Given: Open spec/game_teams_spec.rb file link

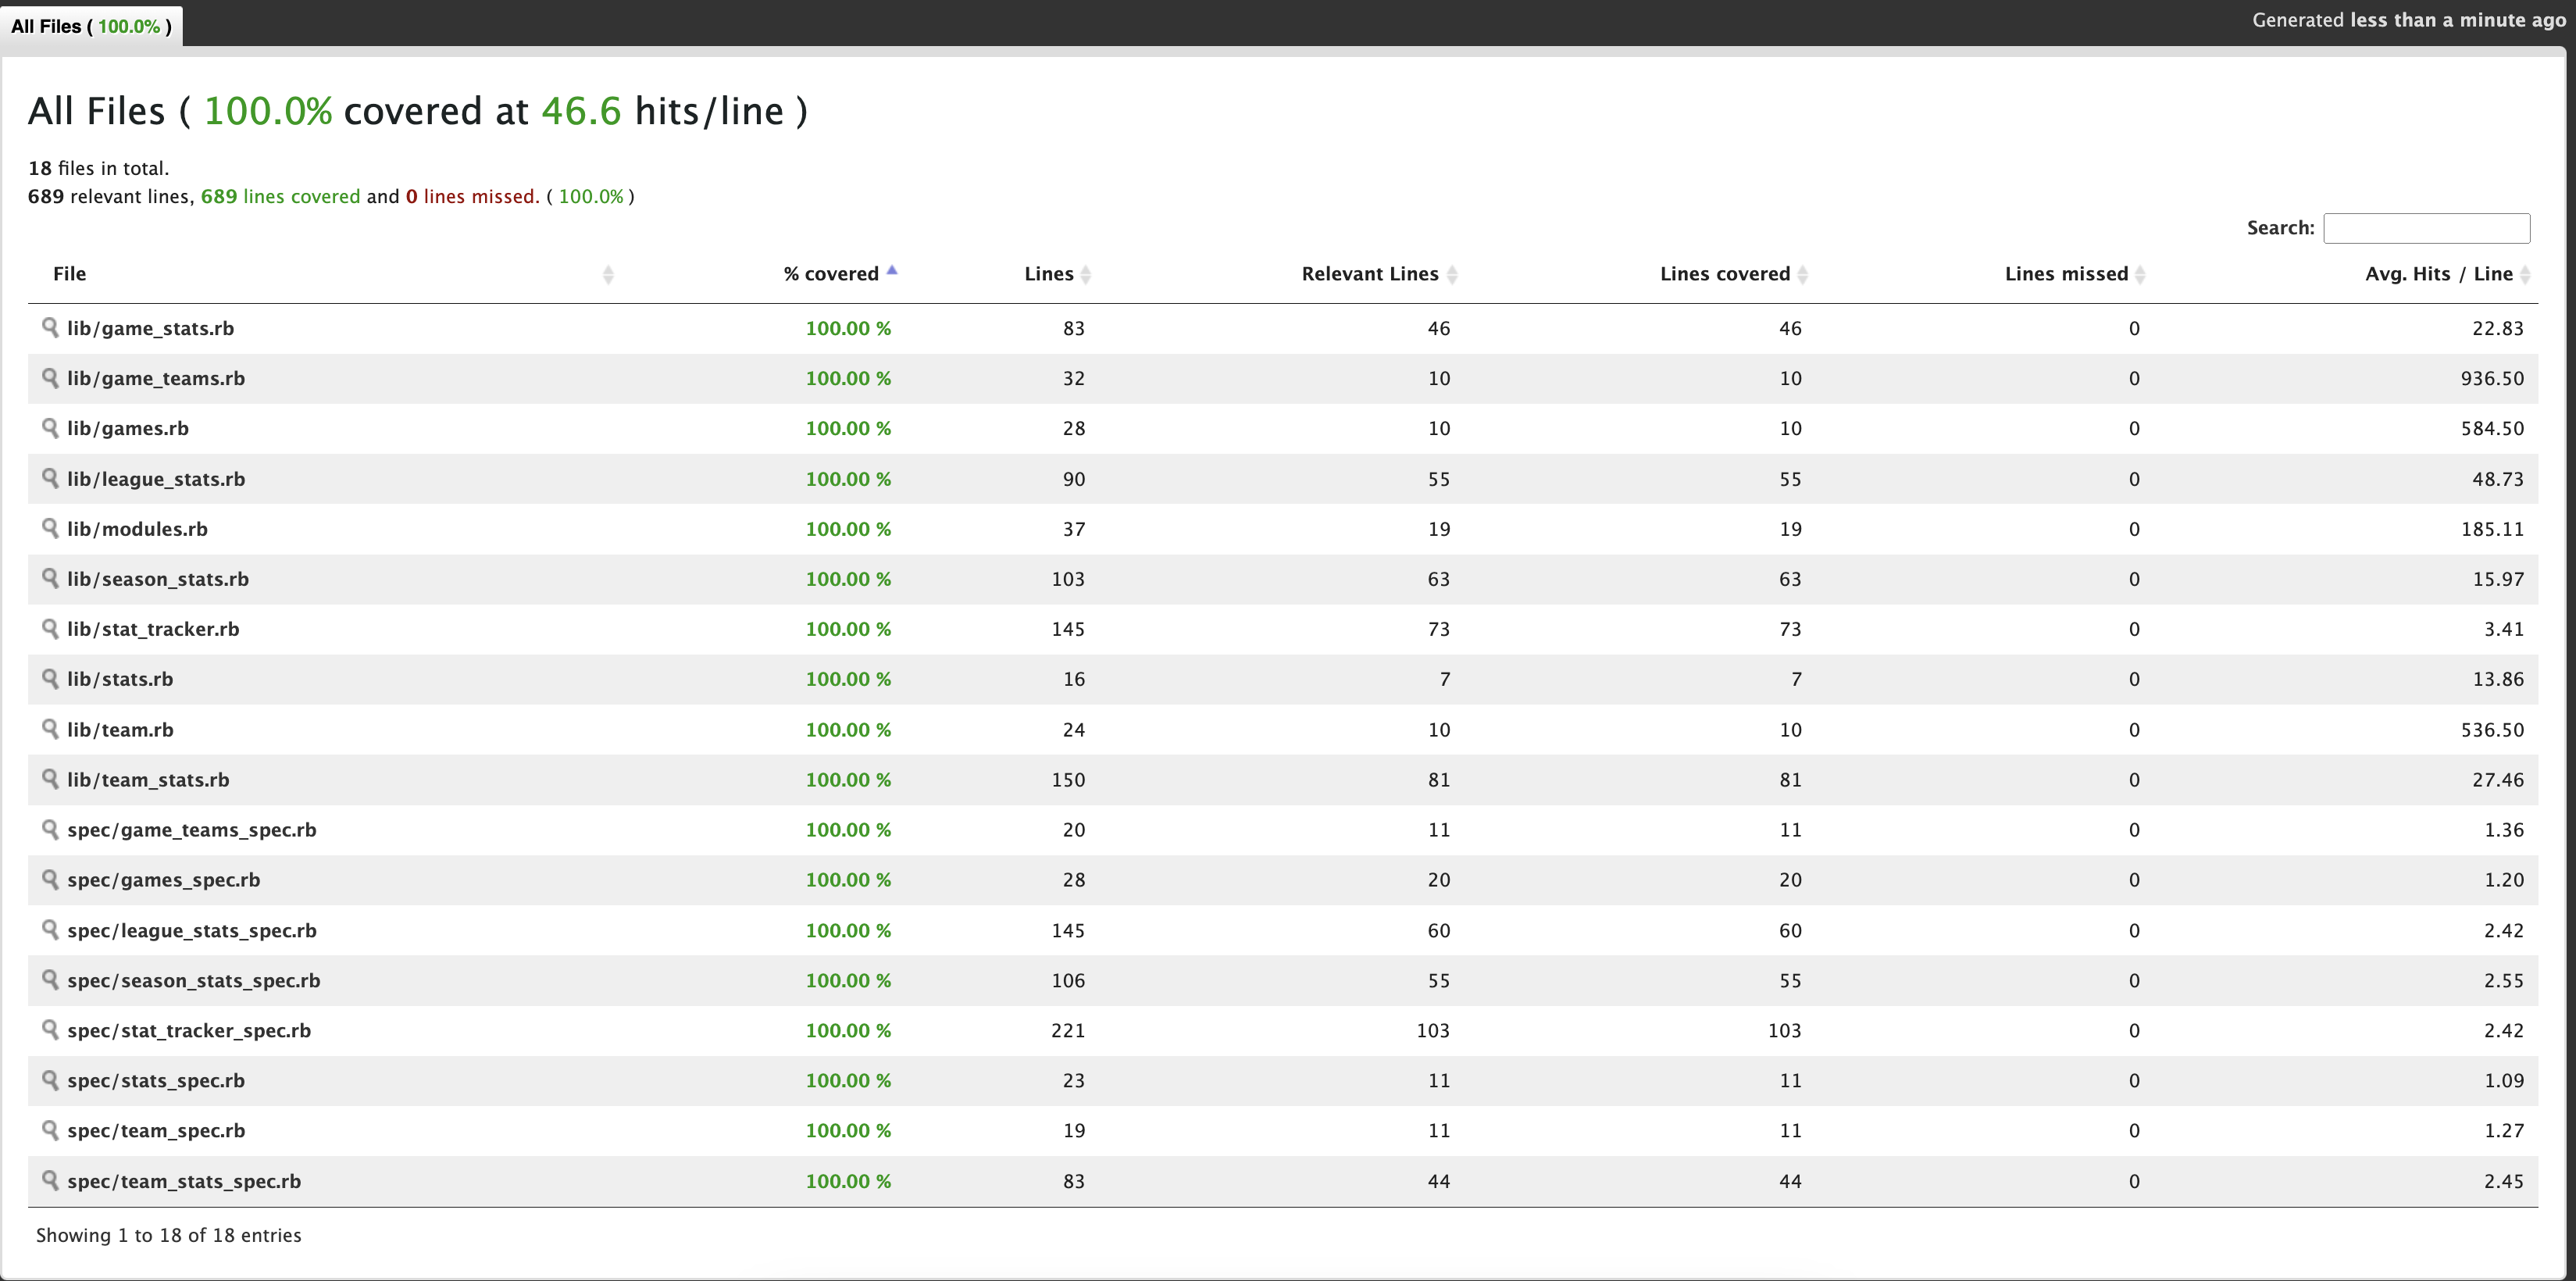Looking at the screenshot, I should coord(192,830).
